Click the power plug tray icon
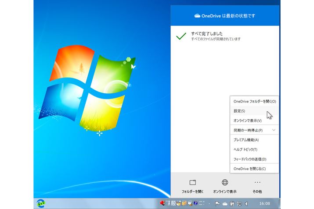 232,204
